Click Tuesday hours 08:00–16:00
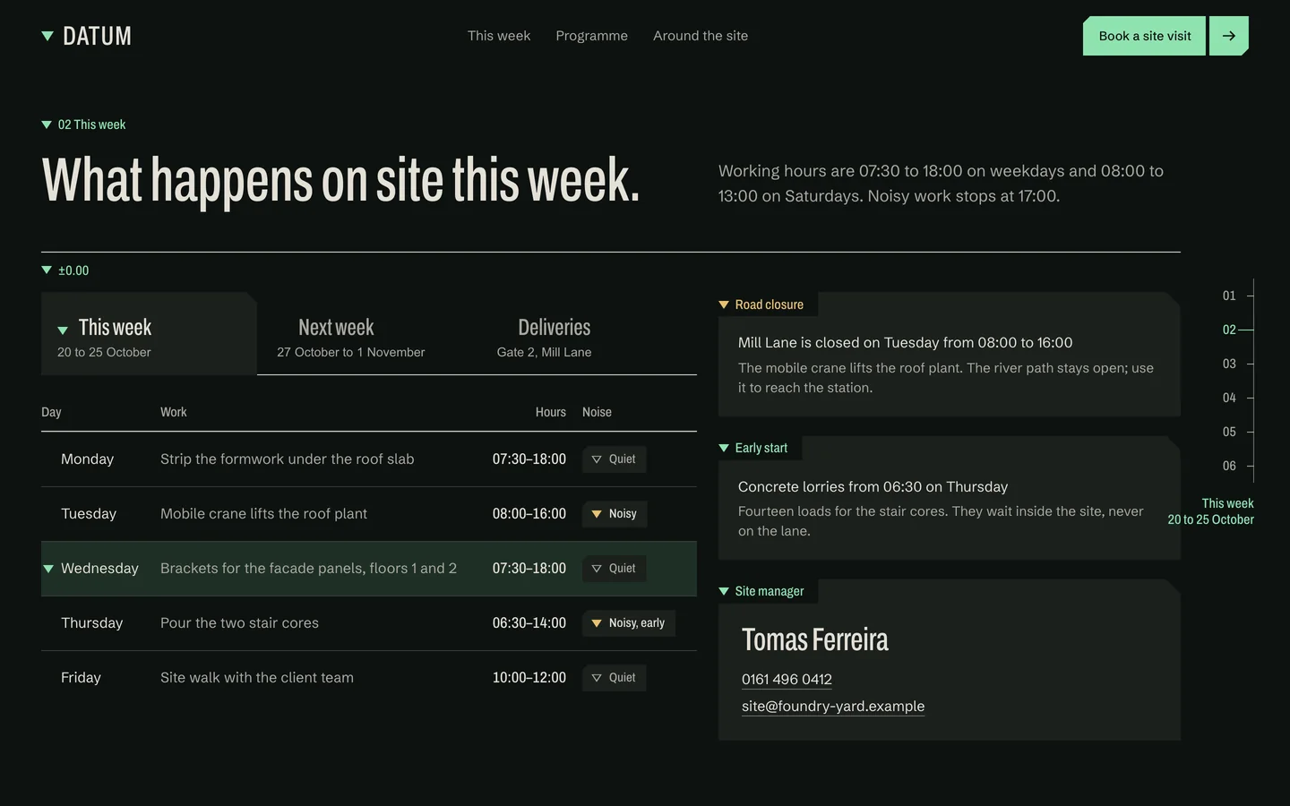The height and width of the screenshot is (806, 1290). click(x=529, y=514)
